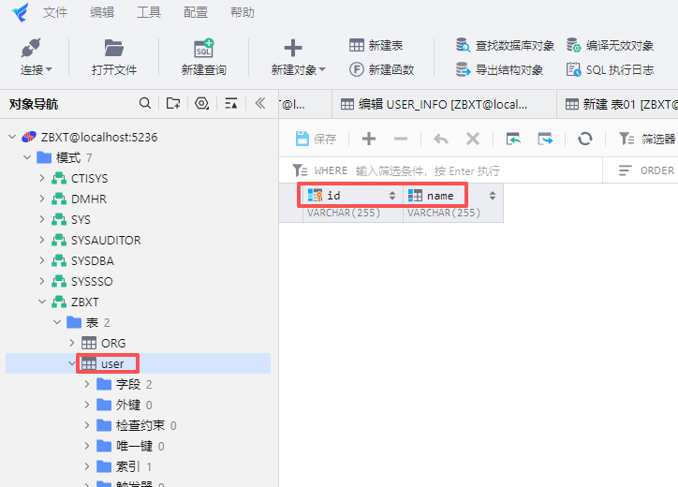
Task: Expand the SYSSSO schema
Action: 42,281
